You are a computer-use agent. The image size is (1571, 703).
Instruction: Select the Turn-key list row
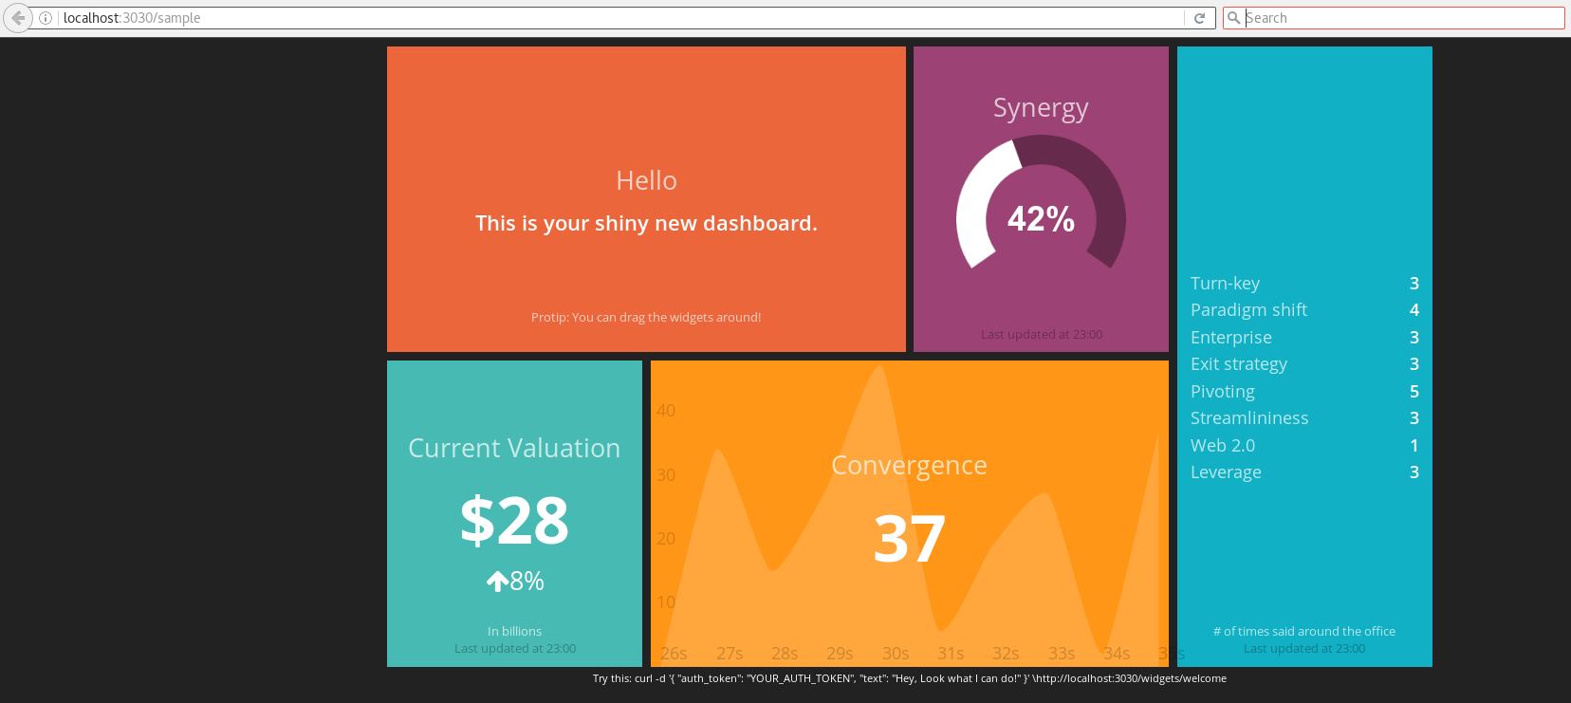click(x=1304, y=284)
